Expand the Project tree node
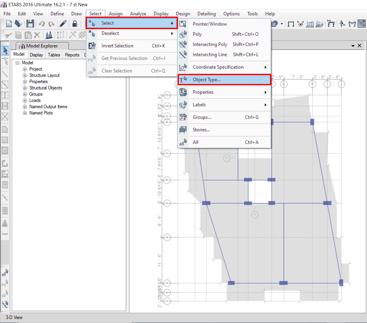 pyautogui.click(x=25, y=69)
